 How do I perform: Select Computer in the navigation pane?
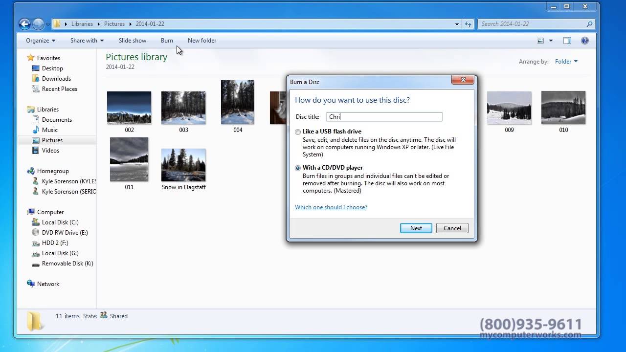pyautogui.click(x=50, y=212)
